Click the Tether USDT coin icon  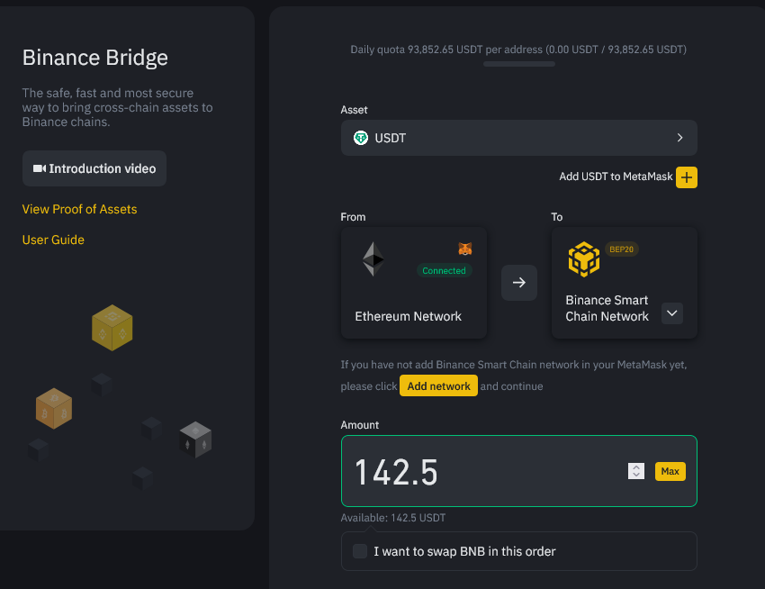(x=361, y=138)
